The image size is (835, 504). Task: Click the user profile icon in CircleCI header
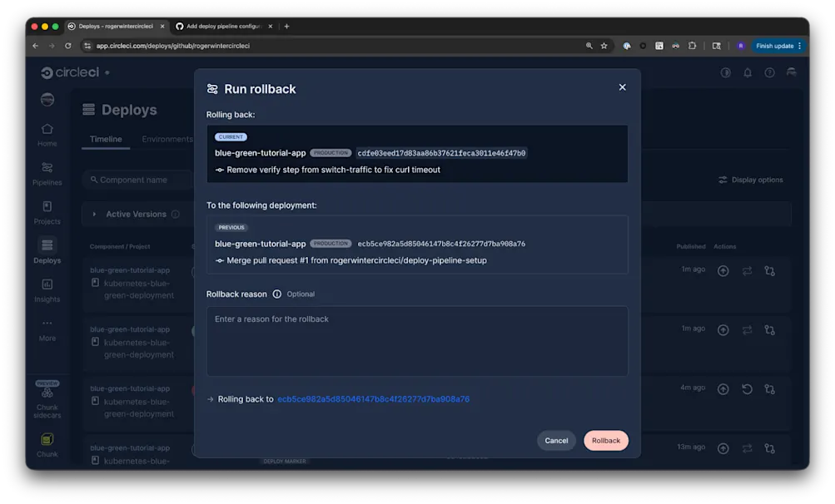792,72
